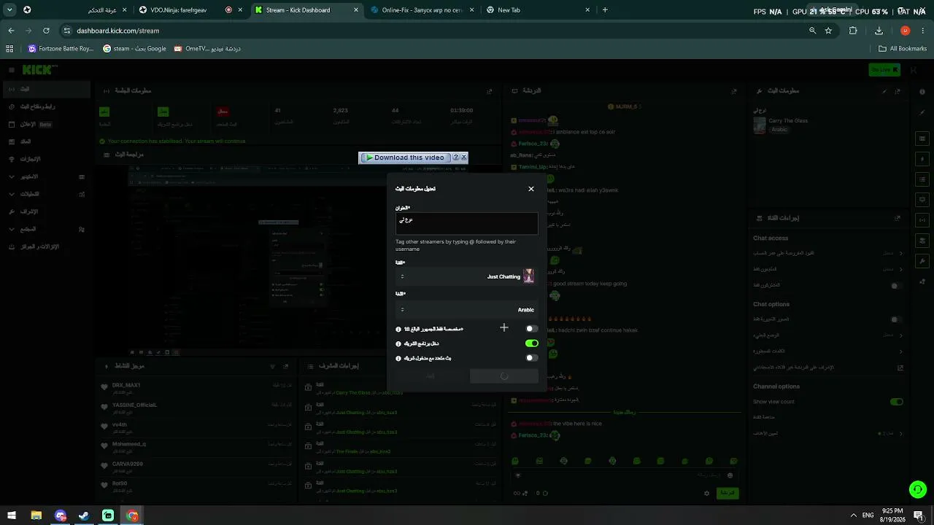Open Discord from the taskbar
The width and height of the screenshot is (934, 525).
[x=60, y=516]
